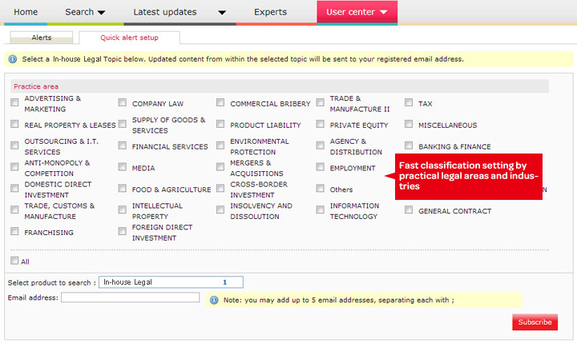The image size is (577, 343).
Task: Check the Advertising & Marketing checkbox
Action: click(14, 102)
